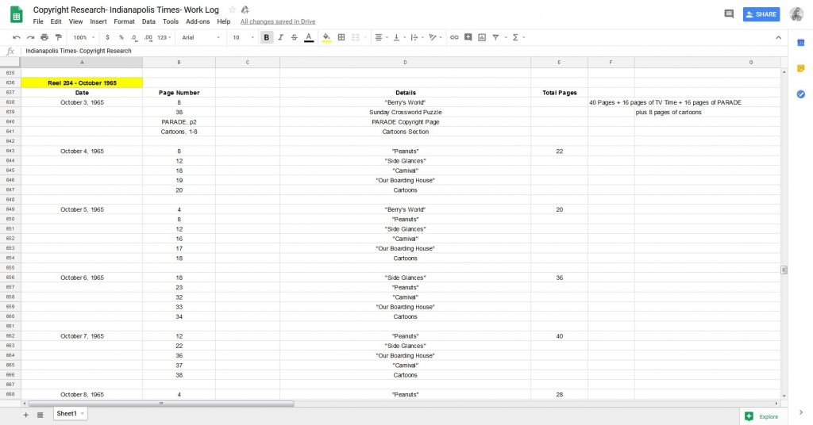Image resolution: width=813 pixels, height=425 pixels.
Task: Open the Sheet1 tab dropdown arrow
Action: click(83, 414)
